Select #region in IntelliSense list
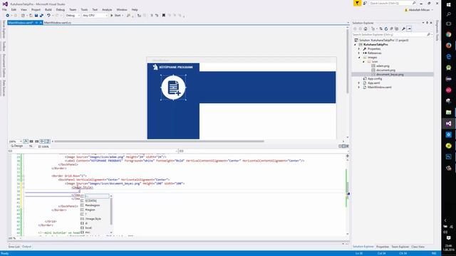Viewport: 456px width, 256px height. pyautogui.click(x=90, y=210)
